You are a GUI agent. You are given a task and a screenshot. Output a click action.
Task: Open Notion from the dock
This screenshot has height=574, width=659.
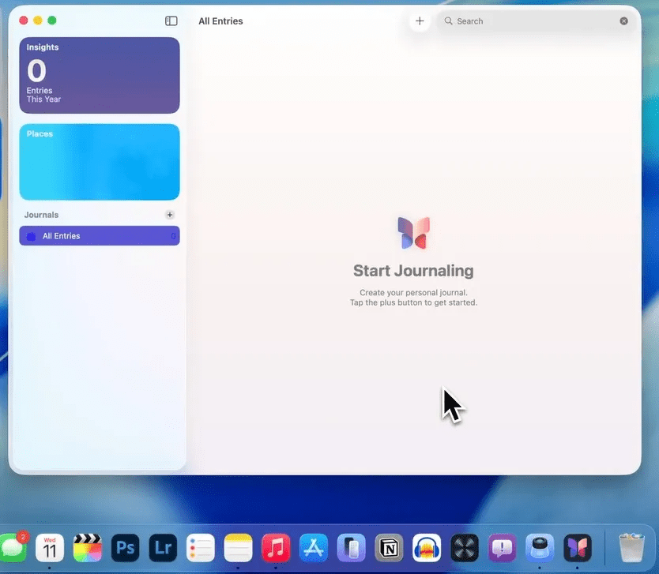point(389,547)
